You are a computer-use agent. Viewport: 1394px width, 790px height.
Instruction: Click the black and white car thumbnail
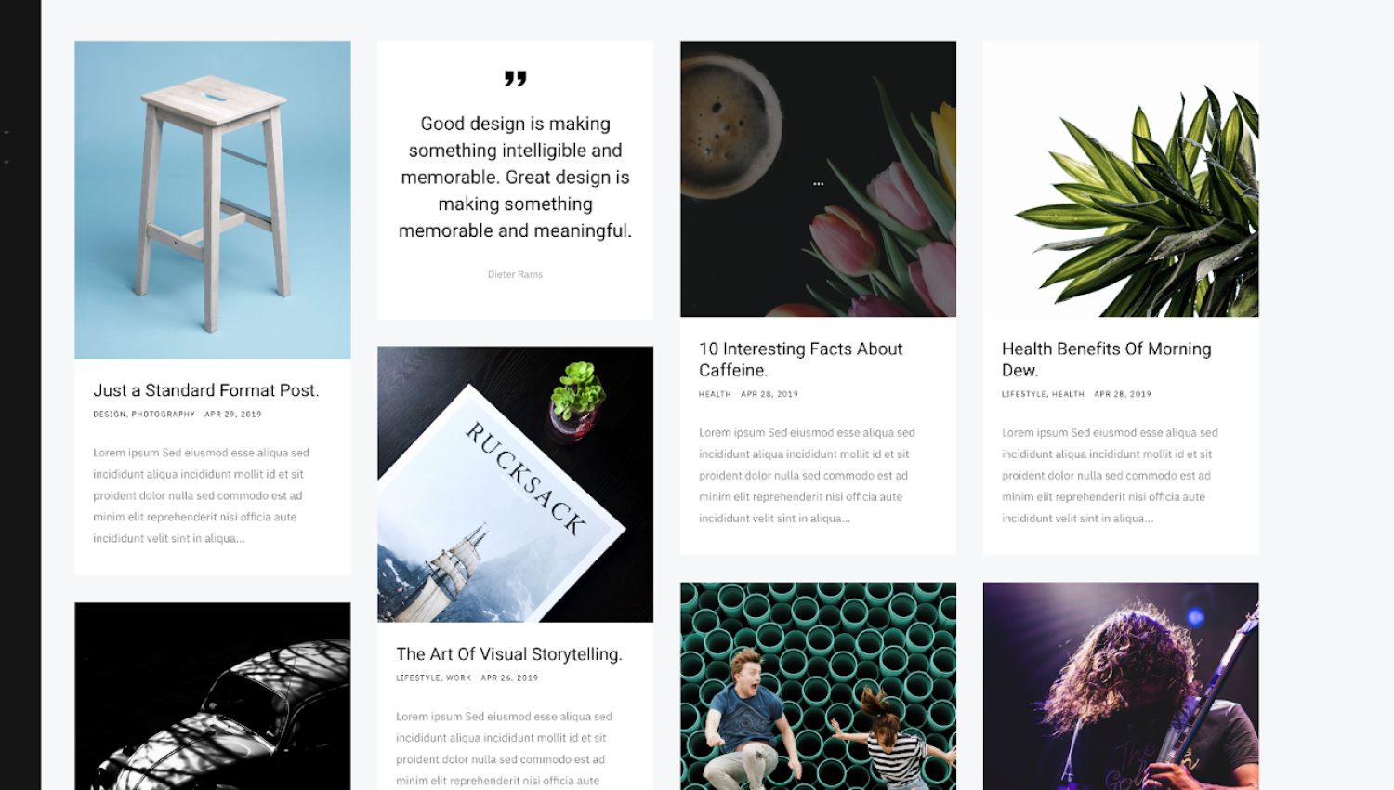pyautogui.click(x=213, y=696)
